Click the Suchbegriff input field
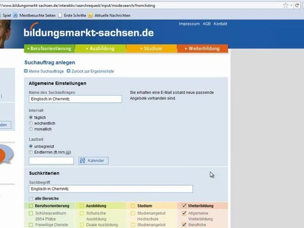Image resolution: width=304 pixels, height=228 pixels. (111, 189)
